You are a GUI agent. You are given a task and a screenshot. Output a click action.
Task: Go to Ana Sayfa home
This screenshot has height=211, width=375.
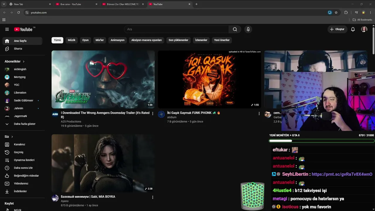coord(23,41)
